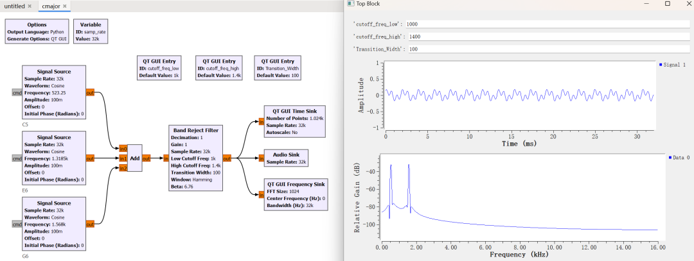This screenshot has width=694, height=261.
Task: Click the in0 port of Add block
Action: click(x=123, y=149)
